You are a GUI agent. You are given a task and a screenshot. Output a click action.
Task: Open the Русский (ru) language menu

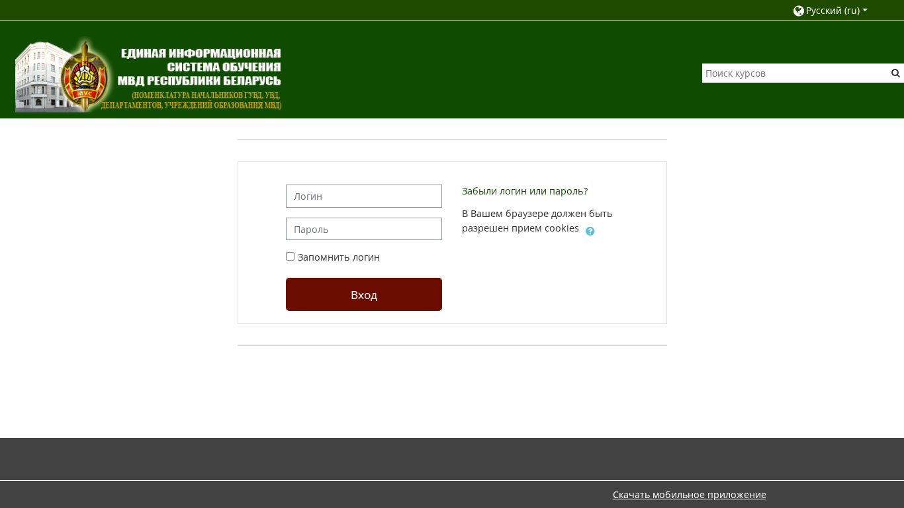pos(831,11)
